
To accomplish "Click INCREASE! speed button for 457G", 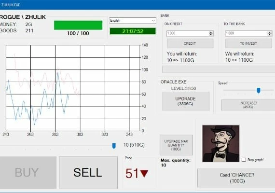I will 248,105.
